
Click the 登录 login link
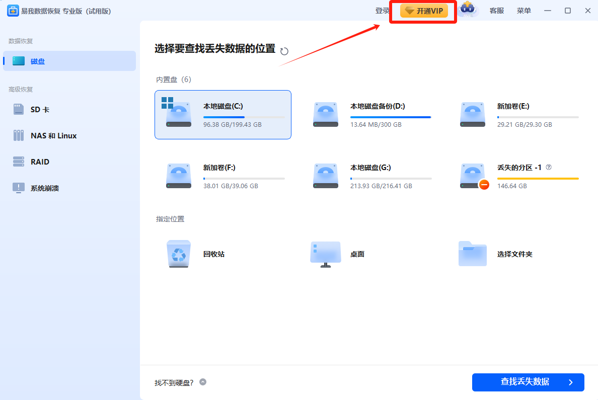(x=383, y=11)
